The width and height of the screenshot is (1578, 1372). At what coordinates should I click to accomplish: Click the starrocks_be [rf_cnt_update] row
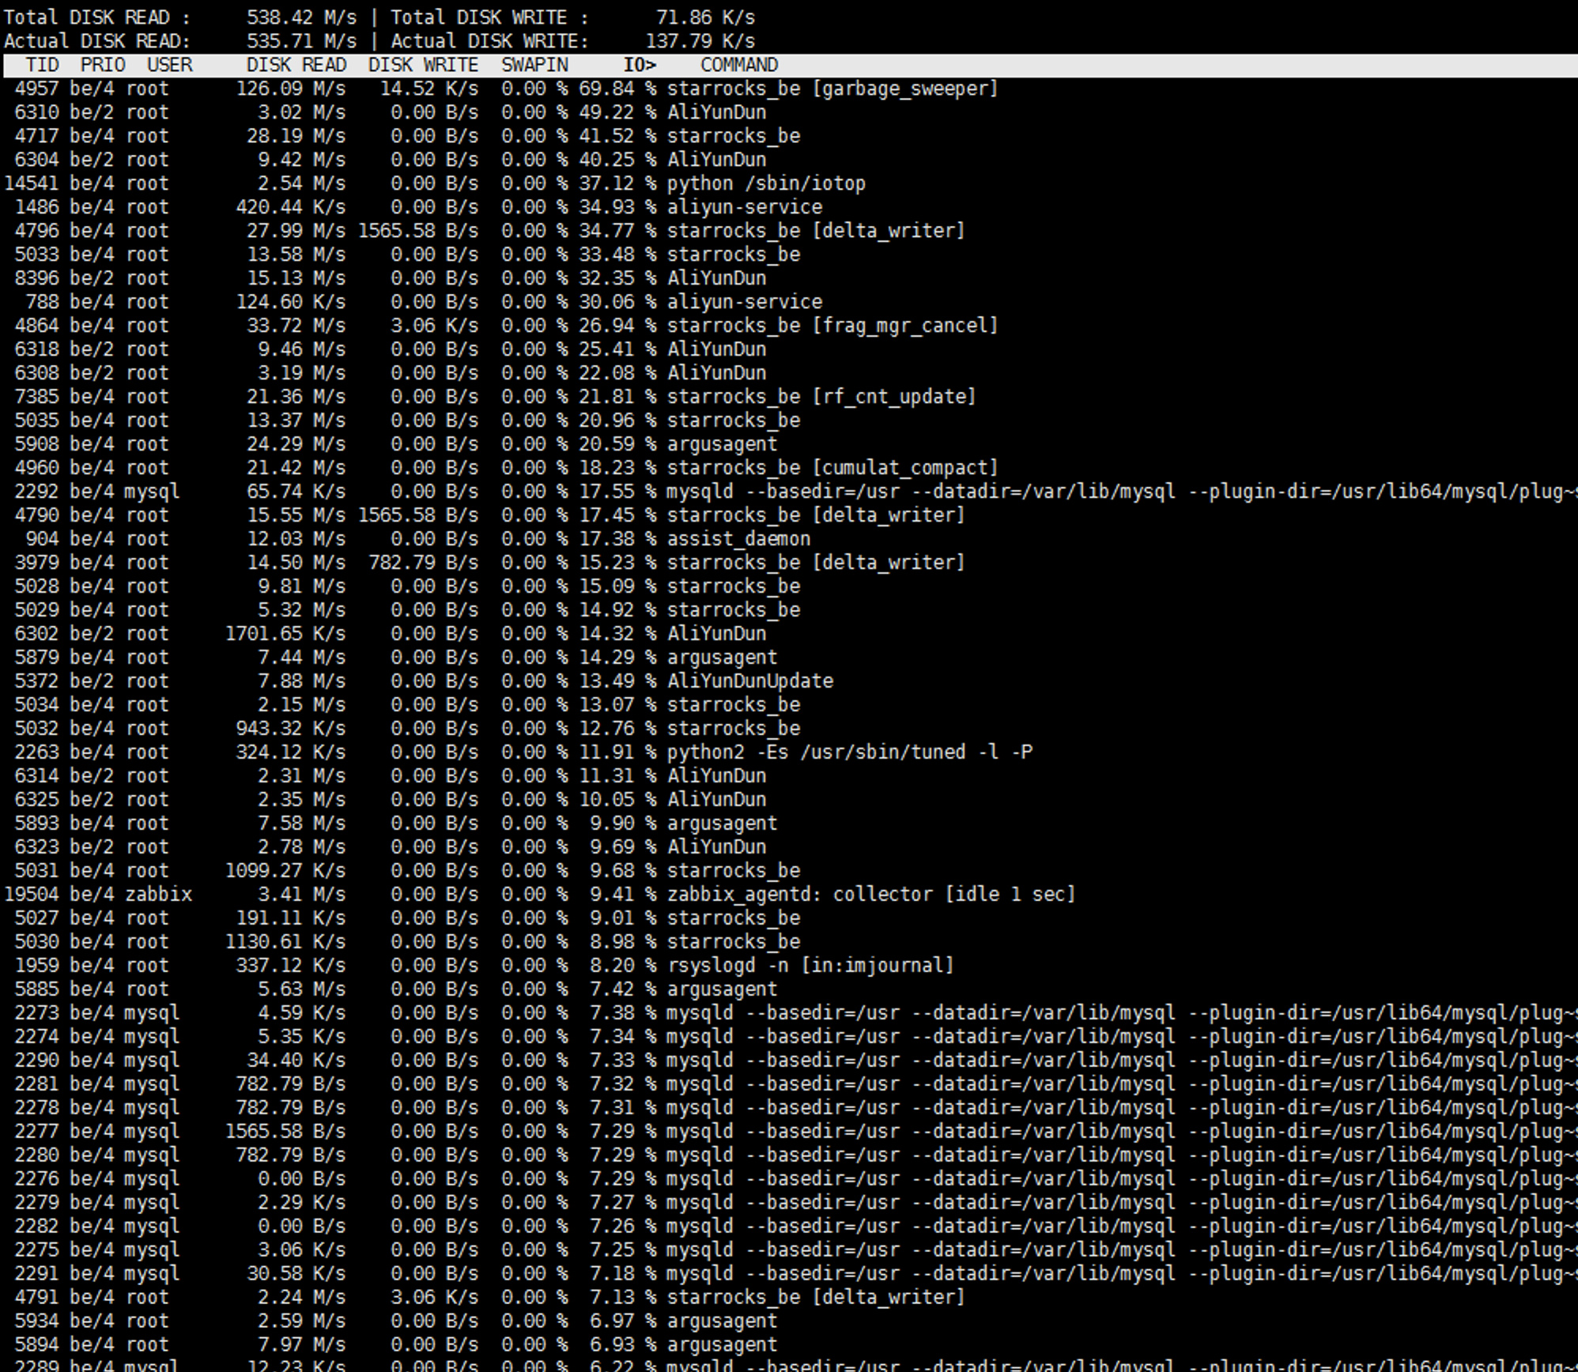(x=821, y=397)
